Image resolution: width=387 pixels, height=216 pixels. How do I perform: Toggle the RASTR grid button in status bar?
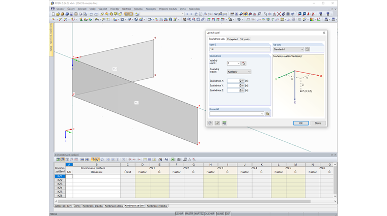click(189, 214)
